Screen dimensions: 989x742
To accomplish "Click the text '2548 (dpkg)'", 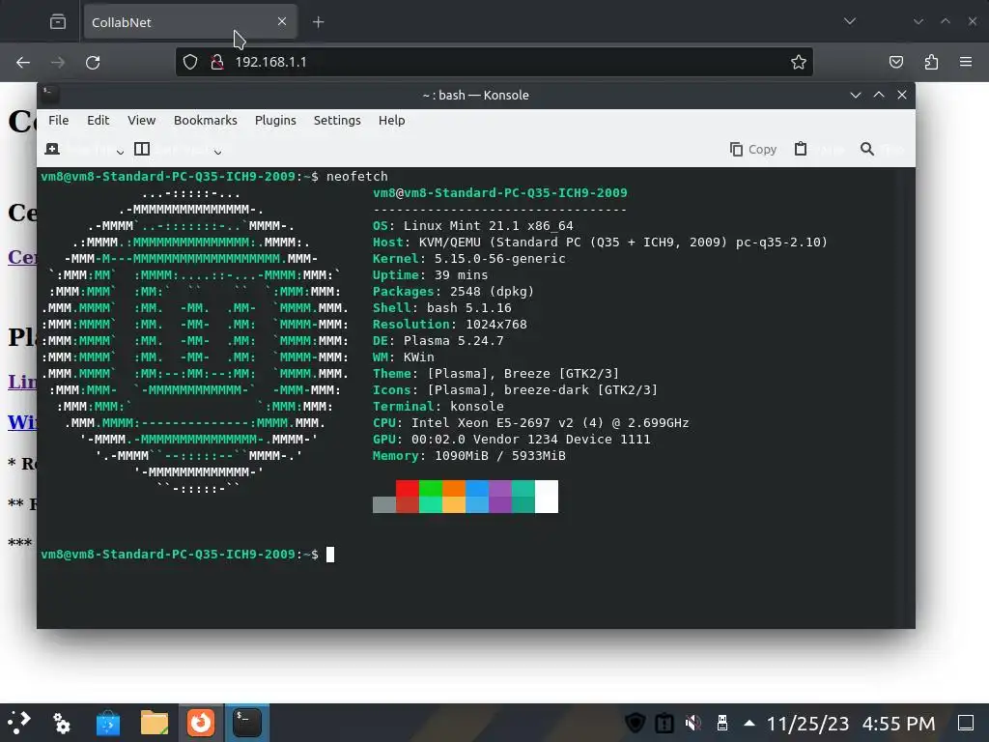I will pos(492,291).
